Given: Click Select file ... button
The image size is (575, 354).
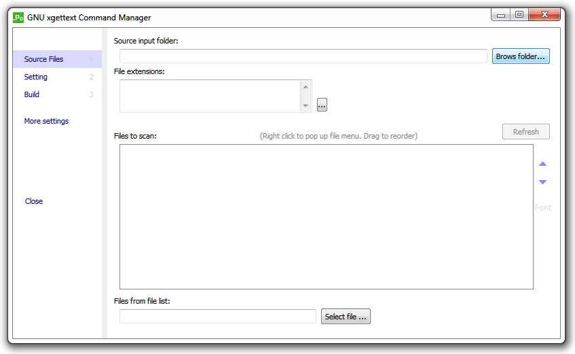Looking at the screenshot, I should 346,317.
